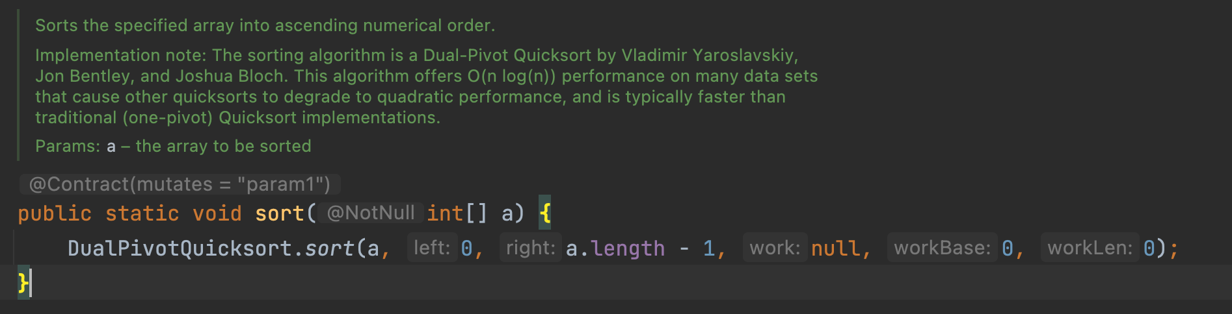The width and height of the screenshot is (1232, 314).
Task: Click the @Contract(mutates = "param1") inlay hint
Action: pyautogui.click(x=180, y=184)
